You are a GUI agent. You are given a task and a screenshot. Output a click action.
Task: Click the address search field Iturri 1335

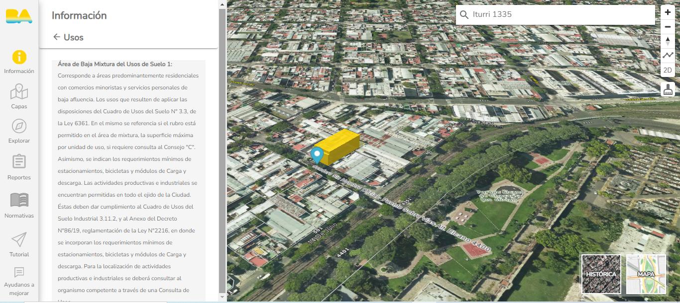(556, 15)
